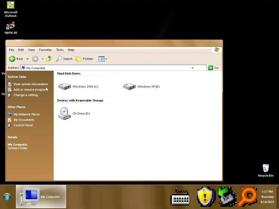
Task: Click the My Computer address field
Action: (113, 68)
